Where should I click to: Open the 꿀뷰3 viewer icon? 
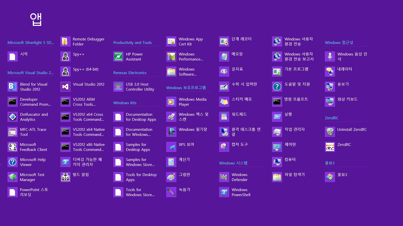330,177
